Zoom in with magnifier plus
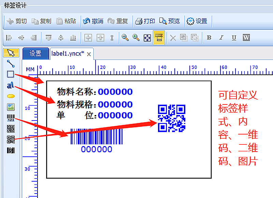Screen dimensions: 273x198 (136, 38)
